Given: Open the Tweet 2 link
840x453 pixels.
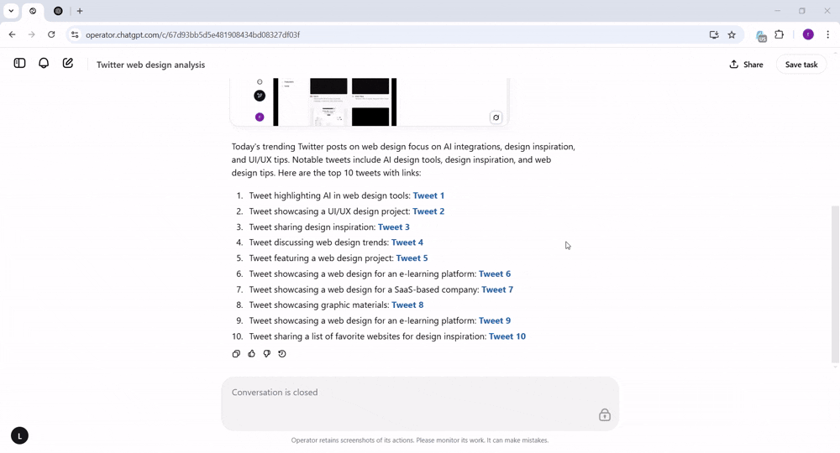Looking at the screenshot, I should click(x=428, y=211).
